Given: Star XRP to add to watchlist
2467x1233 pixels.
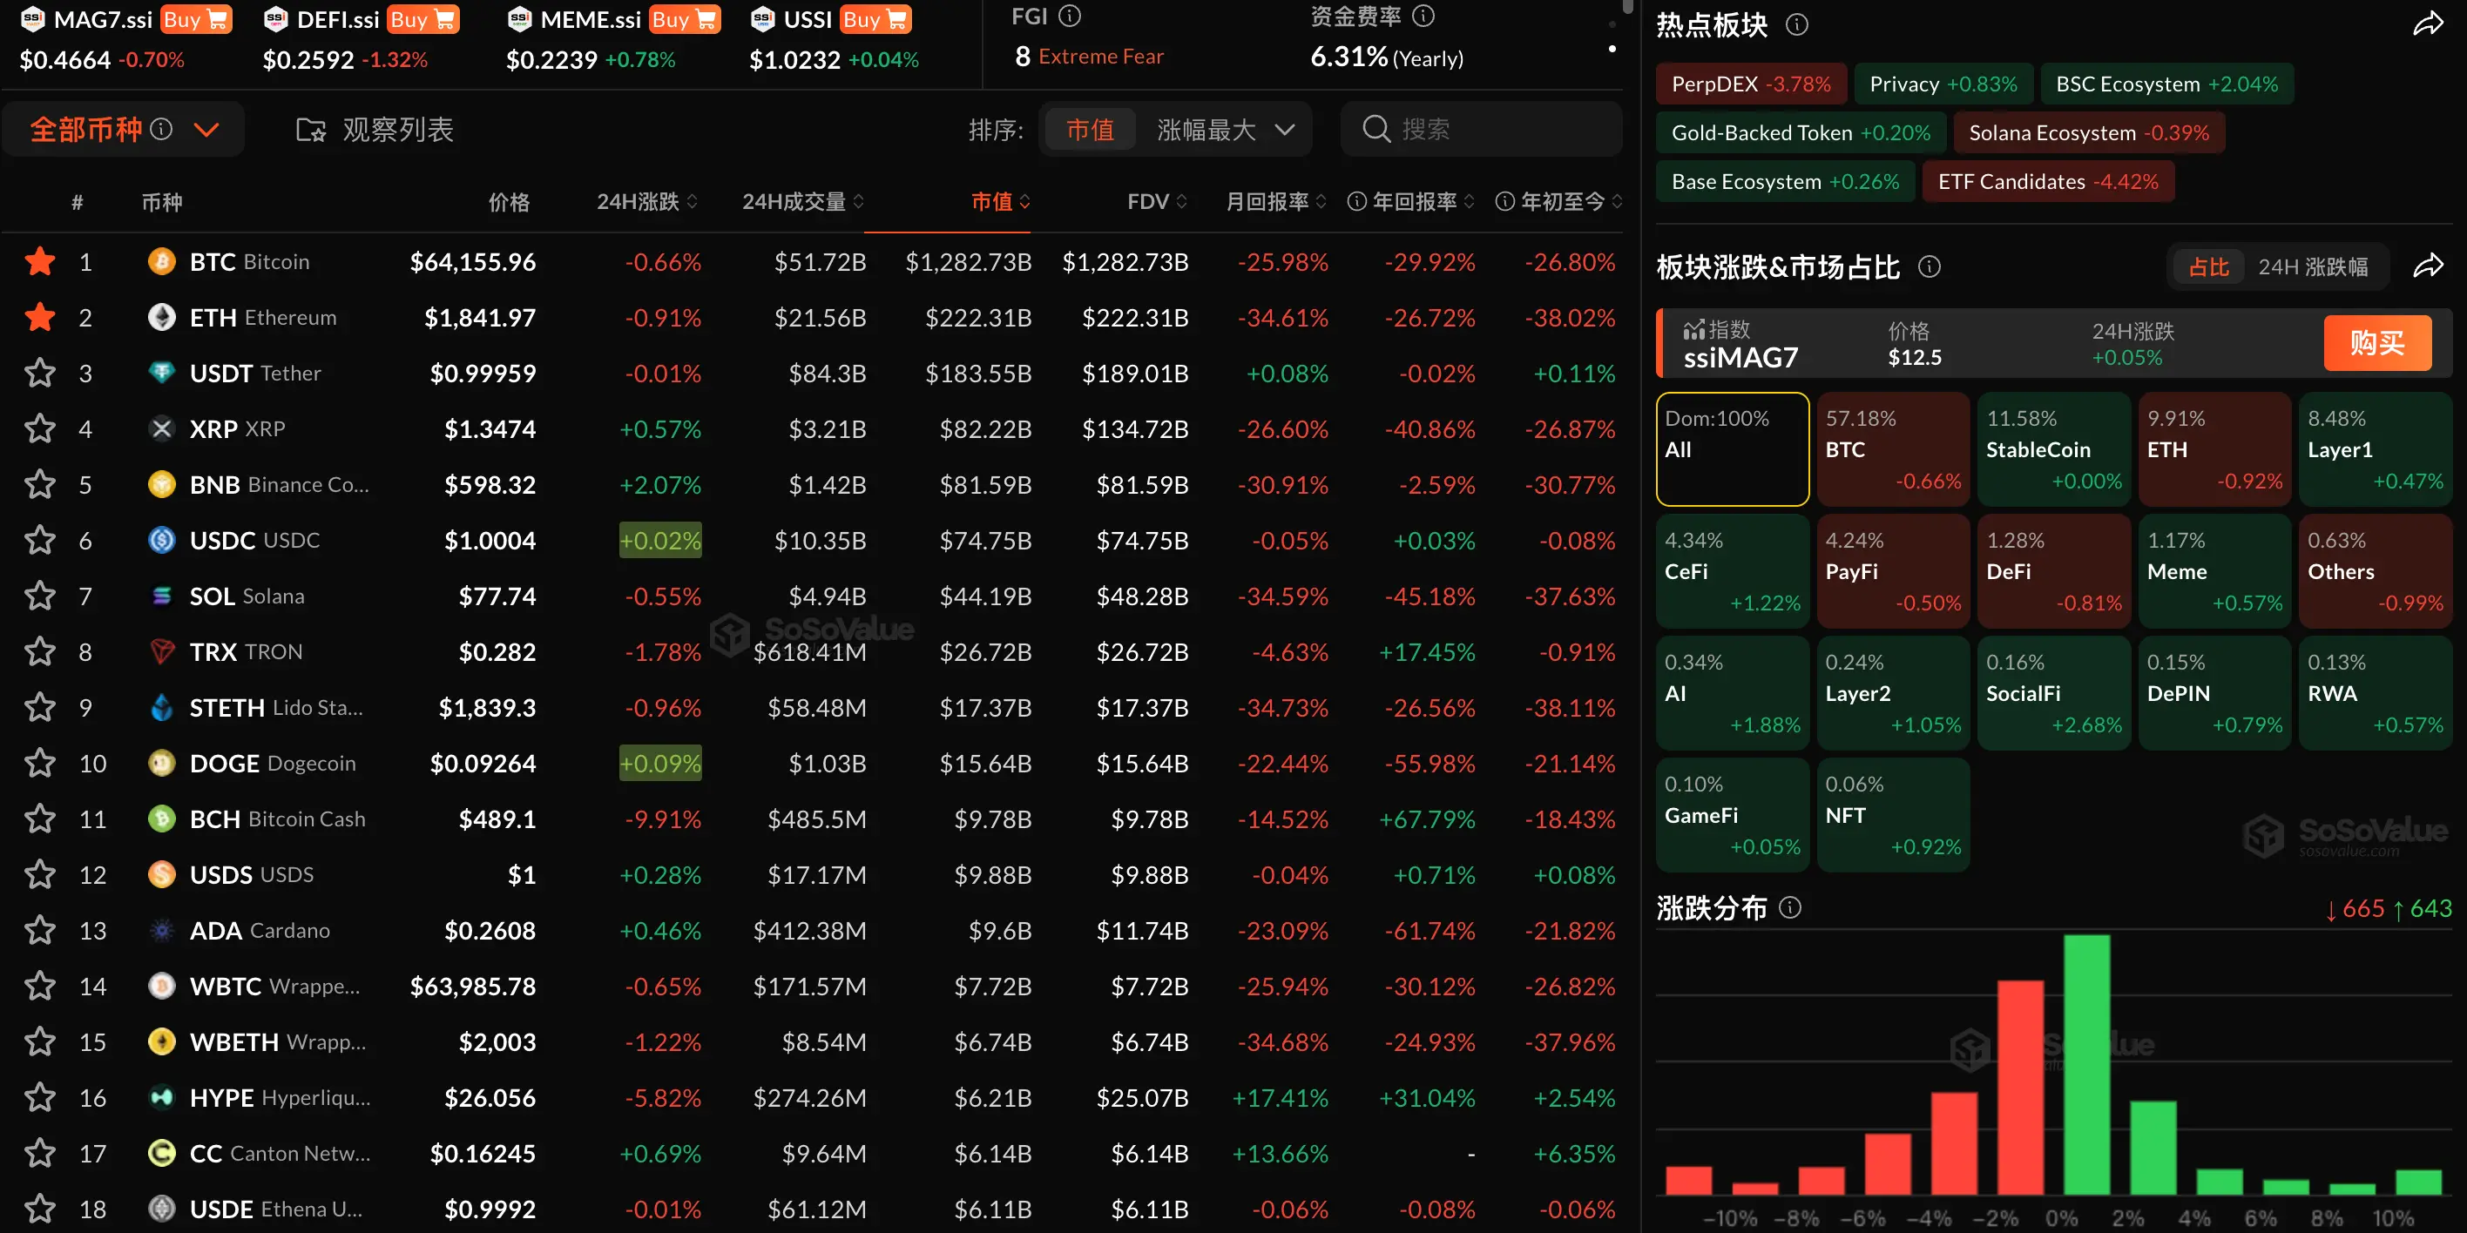Looking at the screenshot, I should point(40,428).
